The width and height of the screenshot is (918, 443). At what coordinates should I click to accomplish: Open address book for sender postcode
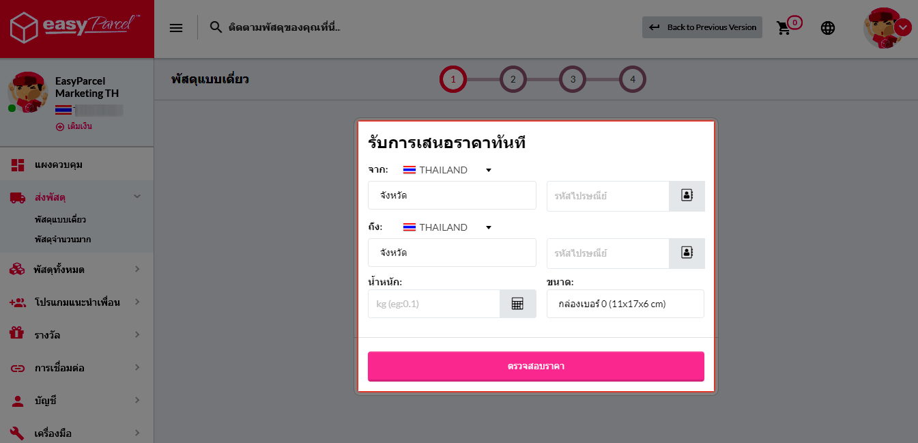pyautogui.click(x=687, y=196)
